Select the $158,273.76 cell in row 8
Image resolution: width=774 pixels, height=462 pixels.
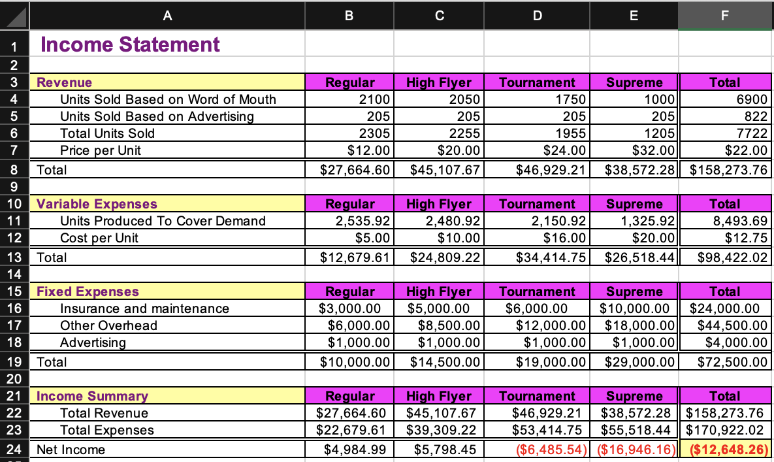coord(724,170)
